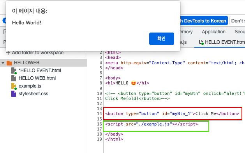Click the yellow example.js file icon

[14, 86]
